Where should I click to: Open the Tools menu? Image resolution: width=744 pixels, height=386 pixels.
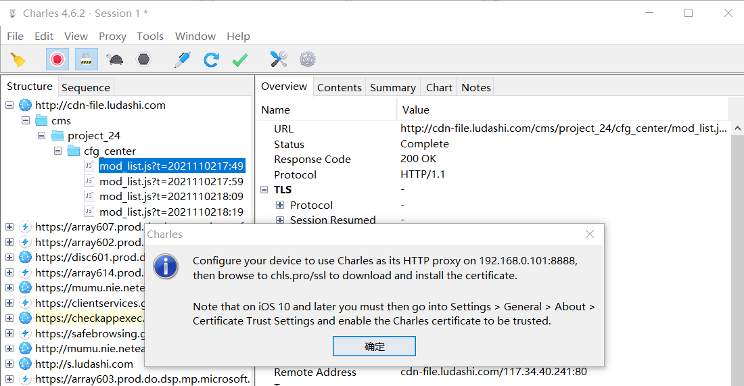click(150, 37)
